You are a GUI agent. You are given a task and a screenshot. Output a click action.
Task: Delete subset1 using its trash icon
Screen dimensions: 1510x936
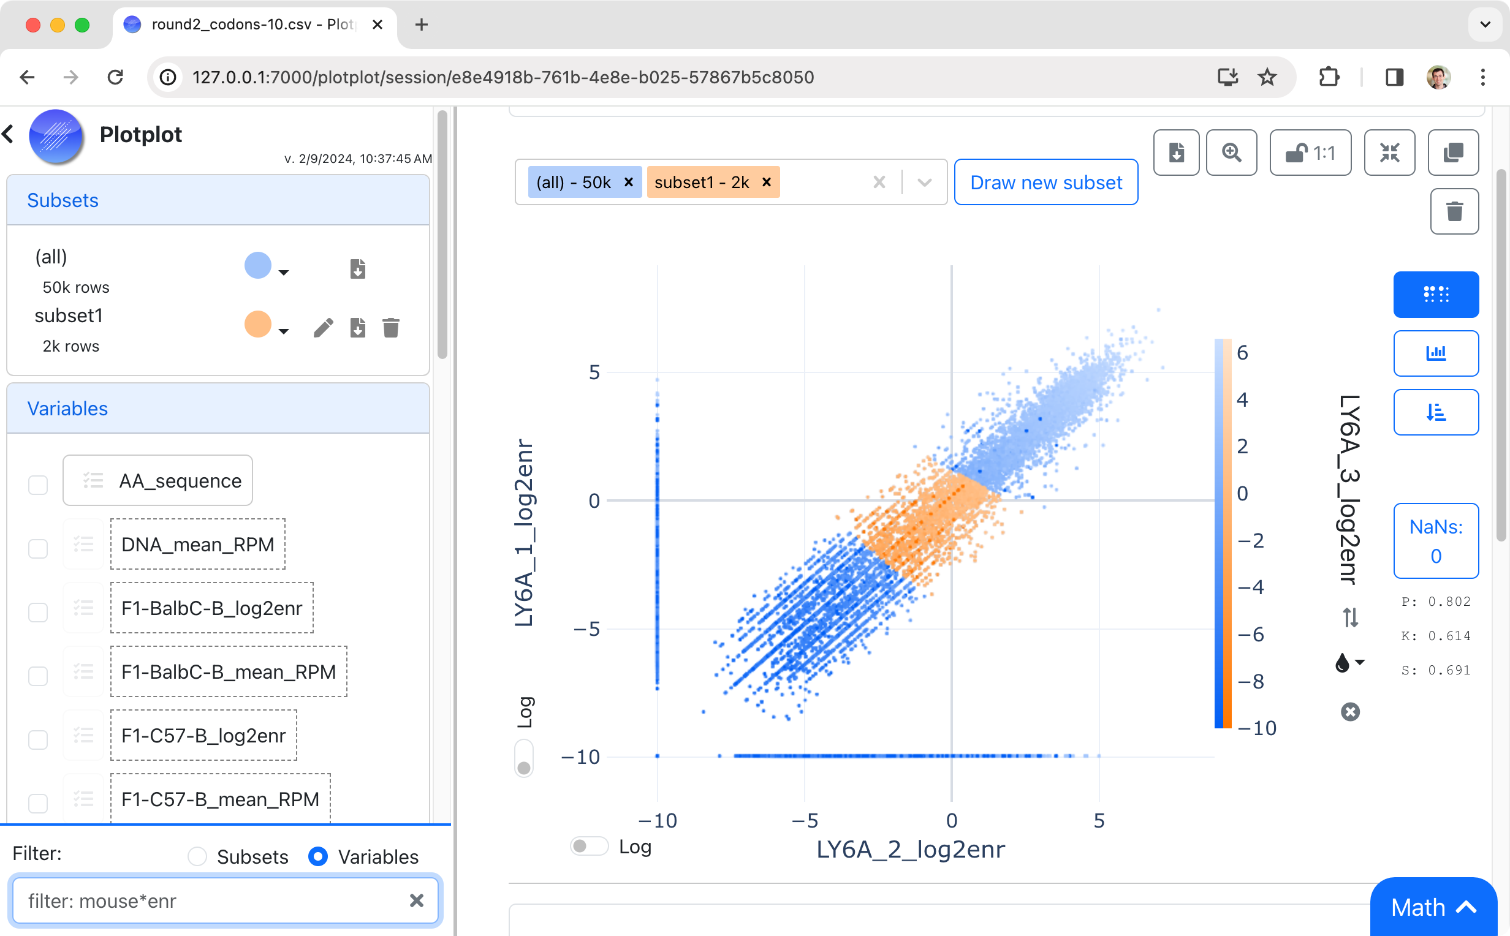pyautogui.click(x=390, y=328)
